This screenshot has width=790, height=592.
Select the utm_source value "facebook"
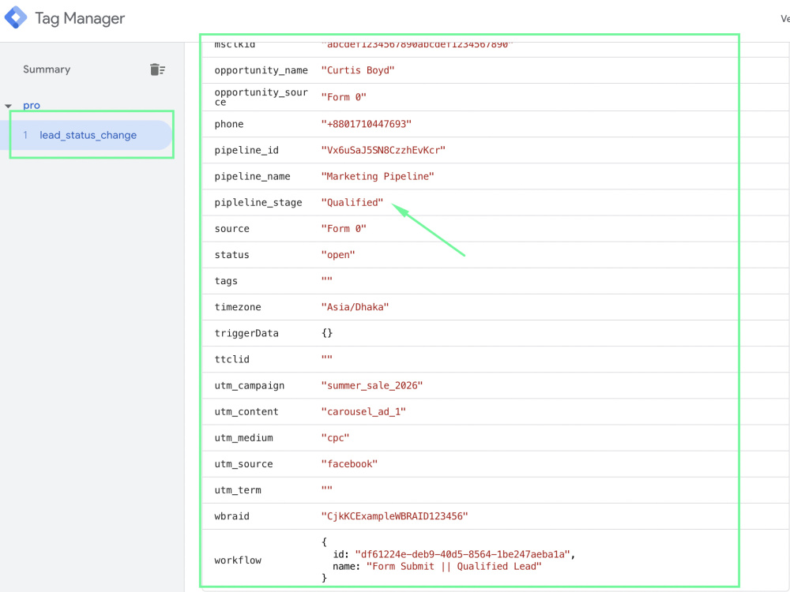[349, 464]
